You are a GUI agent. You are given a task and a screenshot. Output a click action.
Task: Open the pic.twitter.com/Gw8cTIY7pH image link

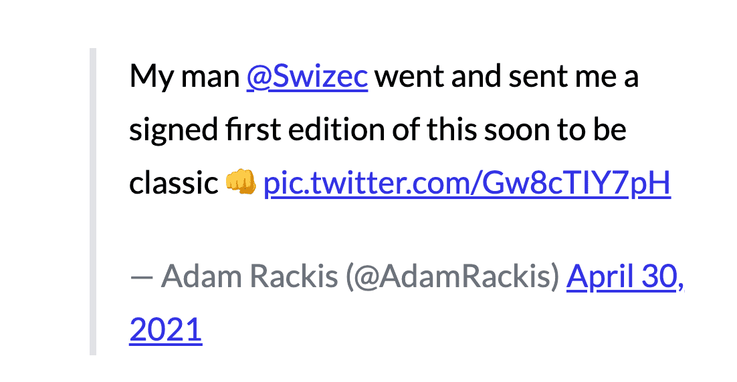coord(467,184)
